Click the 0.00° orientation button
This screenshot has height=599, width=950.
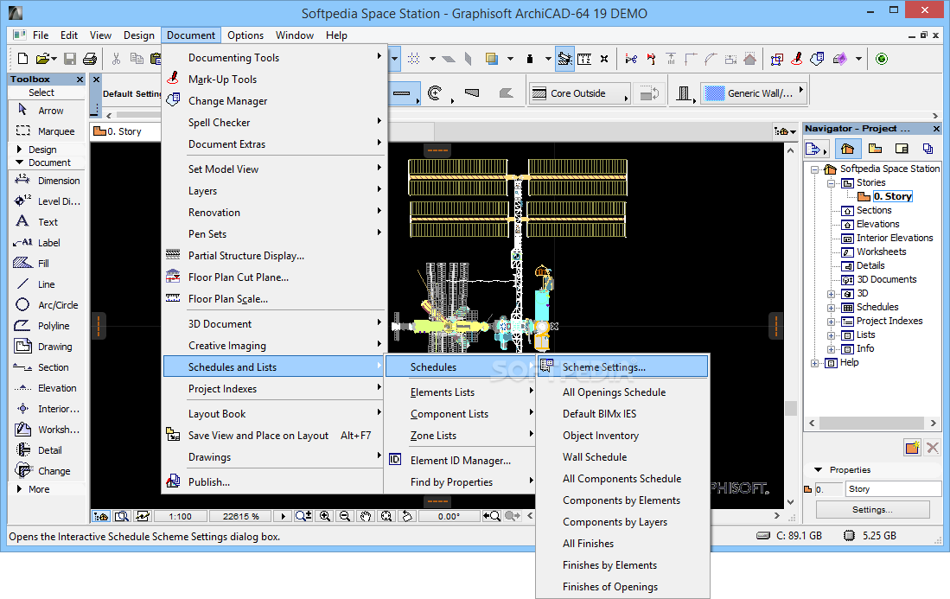coord(449,516)
